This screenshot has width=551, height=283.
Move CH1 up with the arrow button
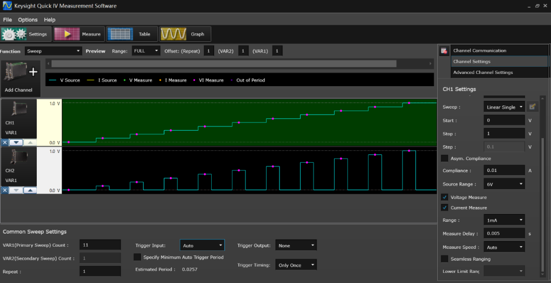(x=30, y=143)
